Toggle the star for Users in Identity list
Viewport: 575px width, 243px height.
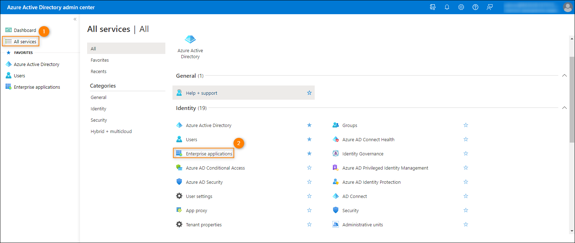click(x=309, y=139)
